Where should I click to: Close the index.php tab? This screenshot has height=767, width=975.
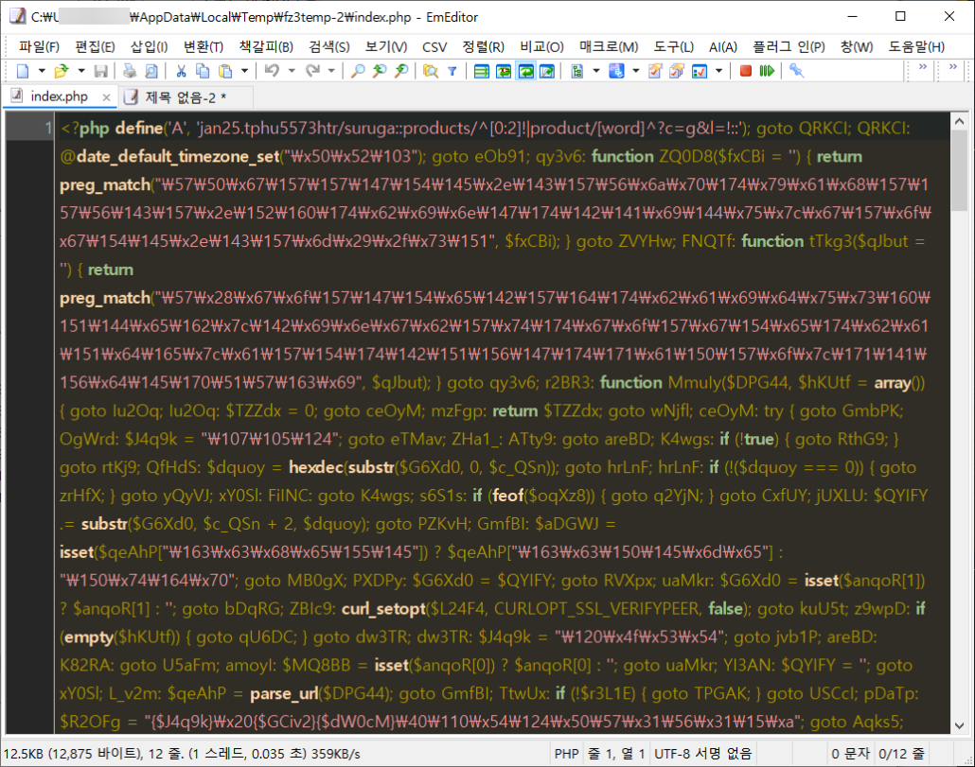[x=106, y=96]
